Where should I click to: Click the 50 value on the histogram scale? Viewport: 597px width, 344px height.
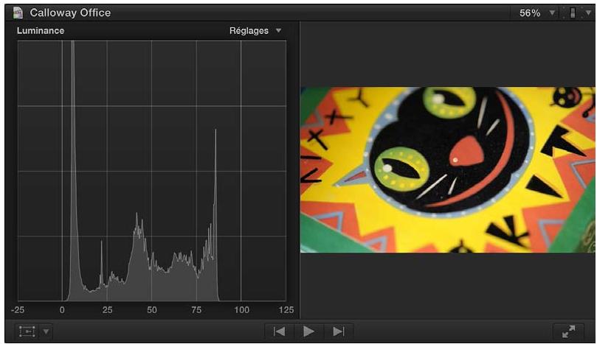point(152,310)
